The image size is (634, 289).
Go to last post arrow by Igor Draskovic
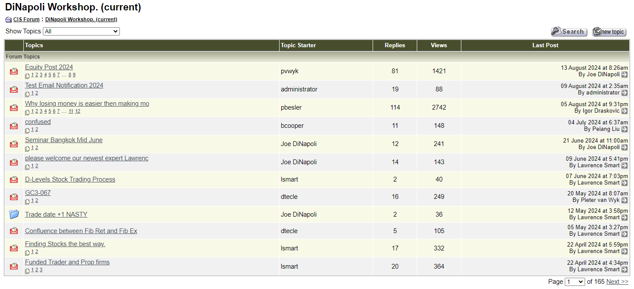[x=624, y=111]
